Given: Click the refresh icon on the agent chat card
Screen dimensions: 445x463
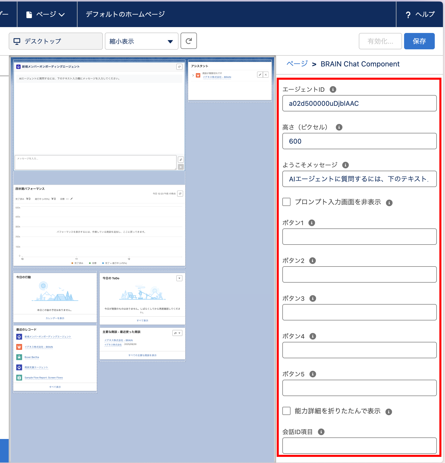Looking at the screenshot, I should pyautogui.click(x=179, y=67).
